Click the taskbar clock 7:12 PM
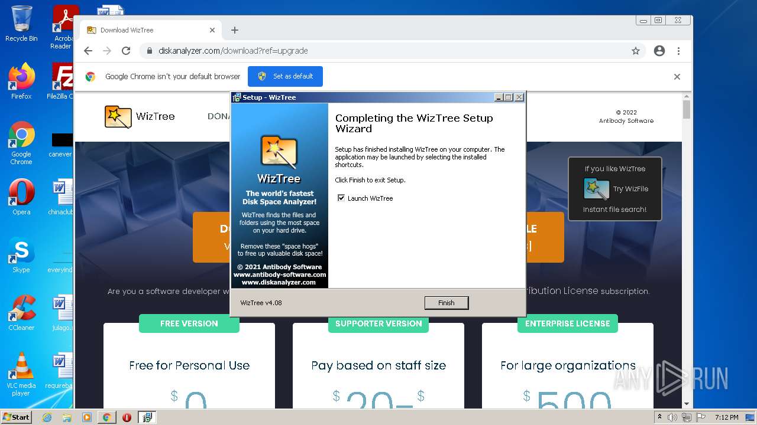This screenshot has height=425, width=757. (x=726, y=417)
